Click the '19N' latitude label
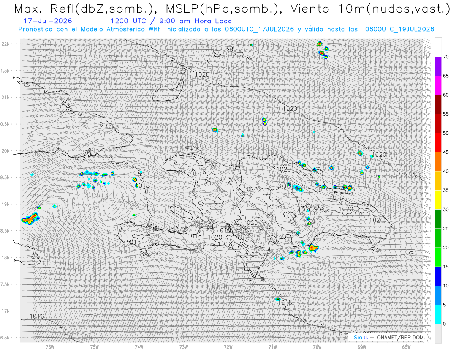Viewport: 456px width, 352px height. click(6, 204)
